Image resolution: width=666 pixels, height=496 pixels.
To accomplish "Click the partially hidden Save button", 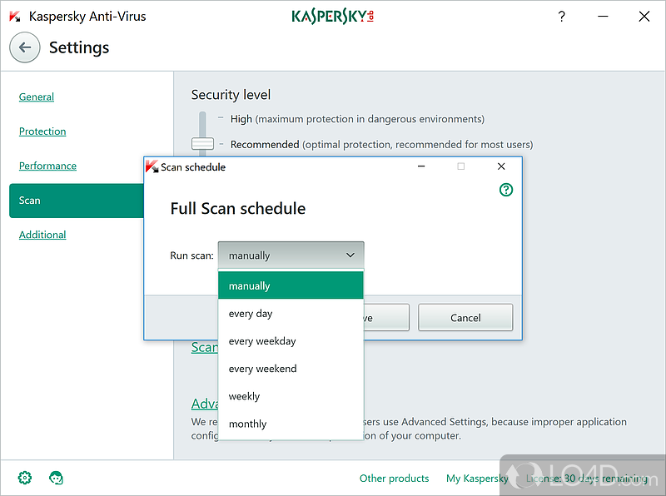I will click(386, 318).
